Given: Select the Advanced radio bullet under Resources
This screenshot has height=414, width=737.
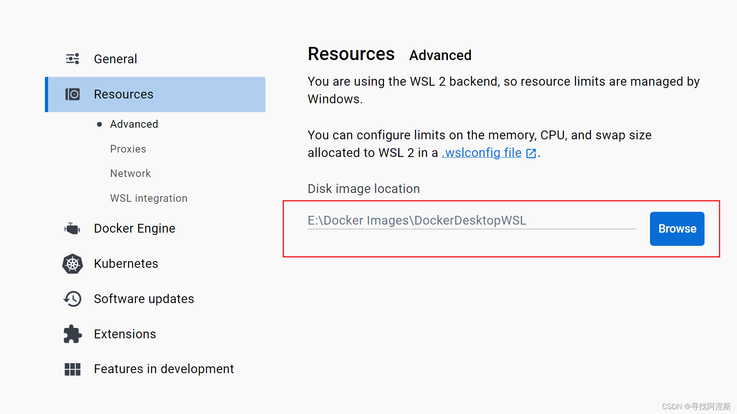Looking at the screenshot, I should pos(99,124).
